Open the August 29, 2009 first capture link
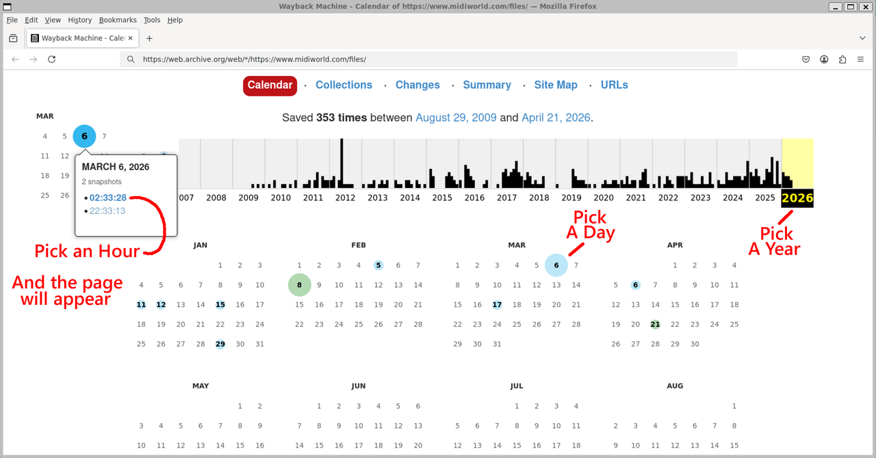Image resolution: width=876 pixels, height=458 pixels. click(456, 118)
